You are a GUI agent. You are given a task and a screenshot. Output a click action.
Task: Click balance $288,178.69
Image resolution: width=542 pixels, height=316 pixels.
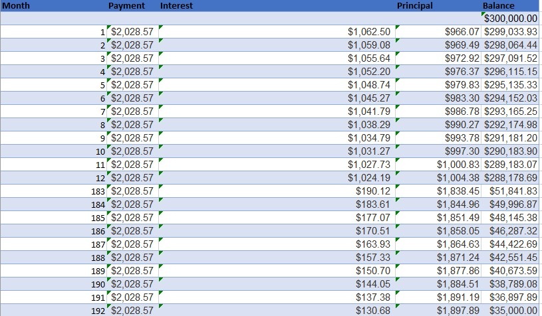tap(510, 178)
